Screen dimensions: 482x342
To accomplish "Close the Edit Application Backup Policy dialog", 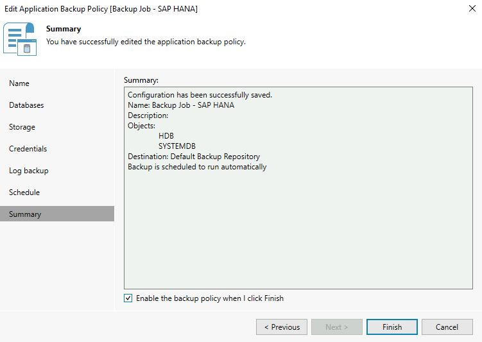I will 472,9.
